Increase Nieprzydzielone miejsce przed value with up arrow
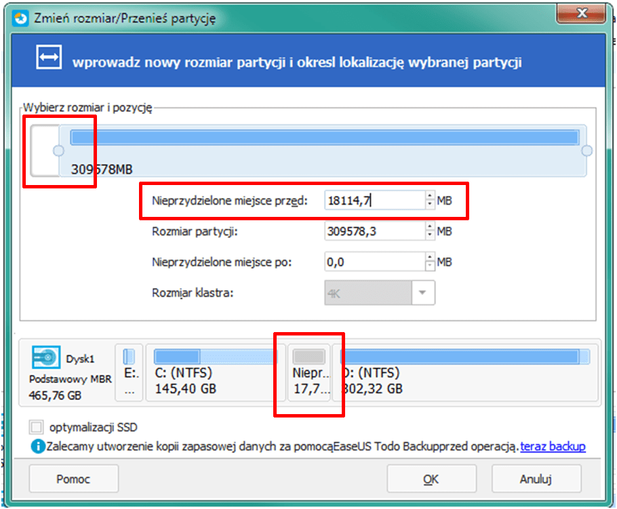Screen dimensions: 617x509 point(429,196)
